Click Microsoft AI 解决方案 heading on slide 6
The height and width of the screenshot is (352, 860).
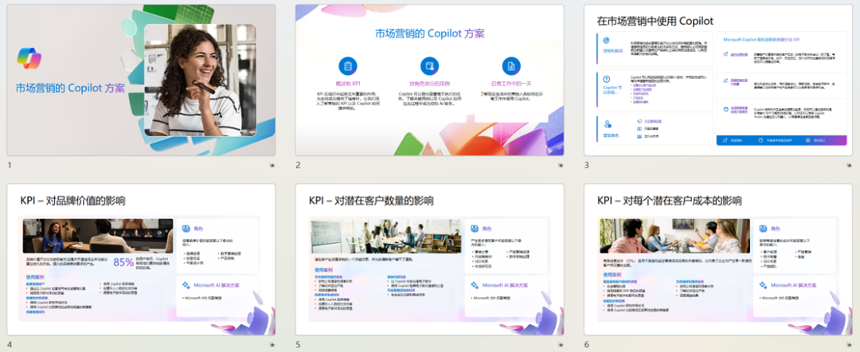point(793,285)
